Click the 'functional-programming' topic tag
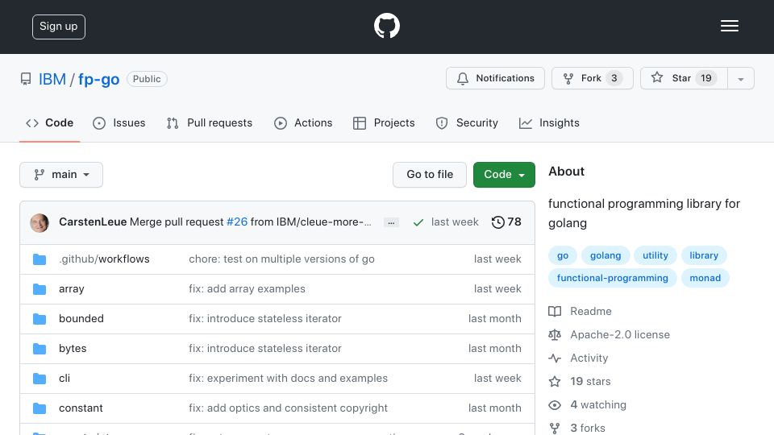The height and width of the screenshot is (435, 774). tap(613, 278)
